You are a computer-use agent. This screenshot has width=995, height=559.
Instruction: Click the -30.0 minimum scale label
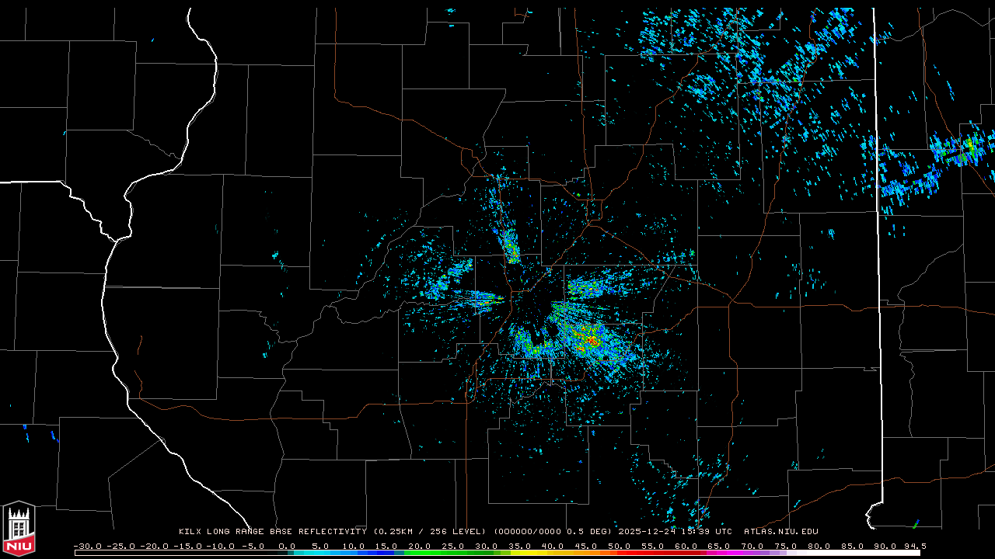pos(86,546)
